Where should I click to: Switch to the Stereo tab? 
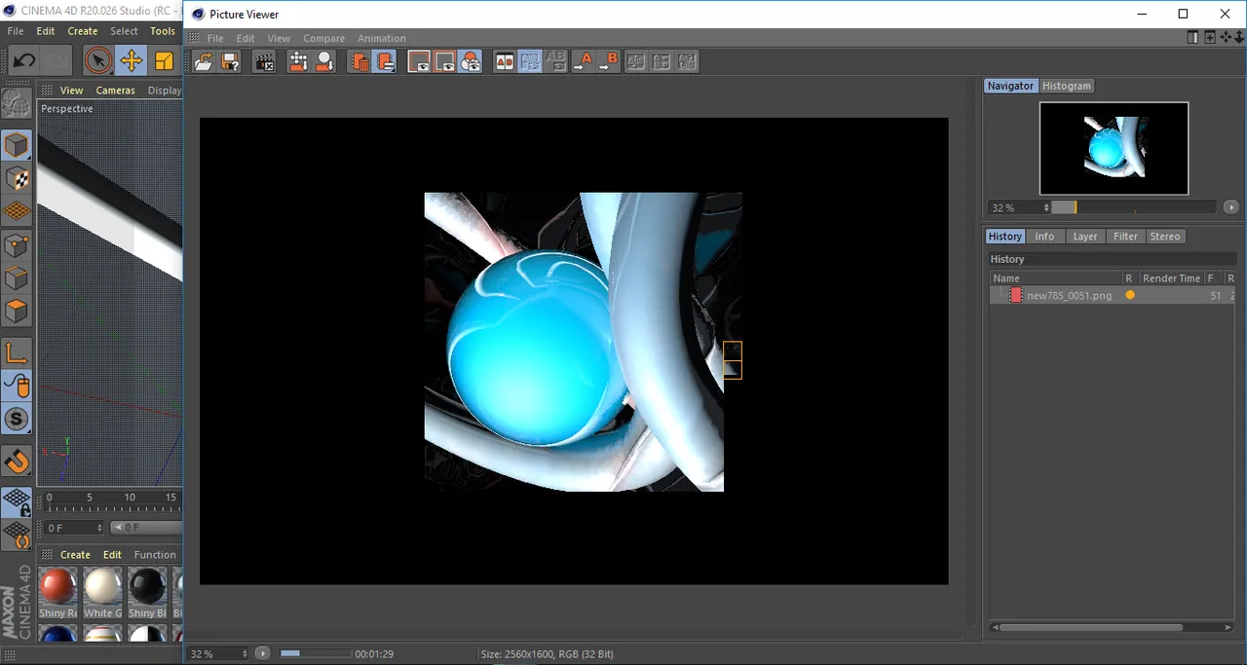tap(1165, 237)
